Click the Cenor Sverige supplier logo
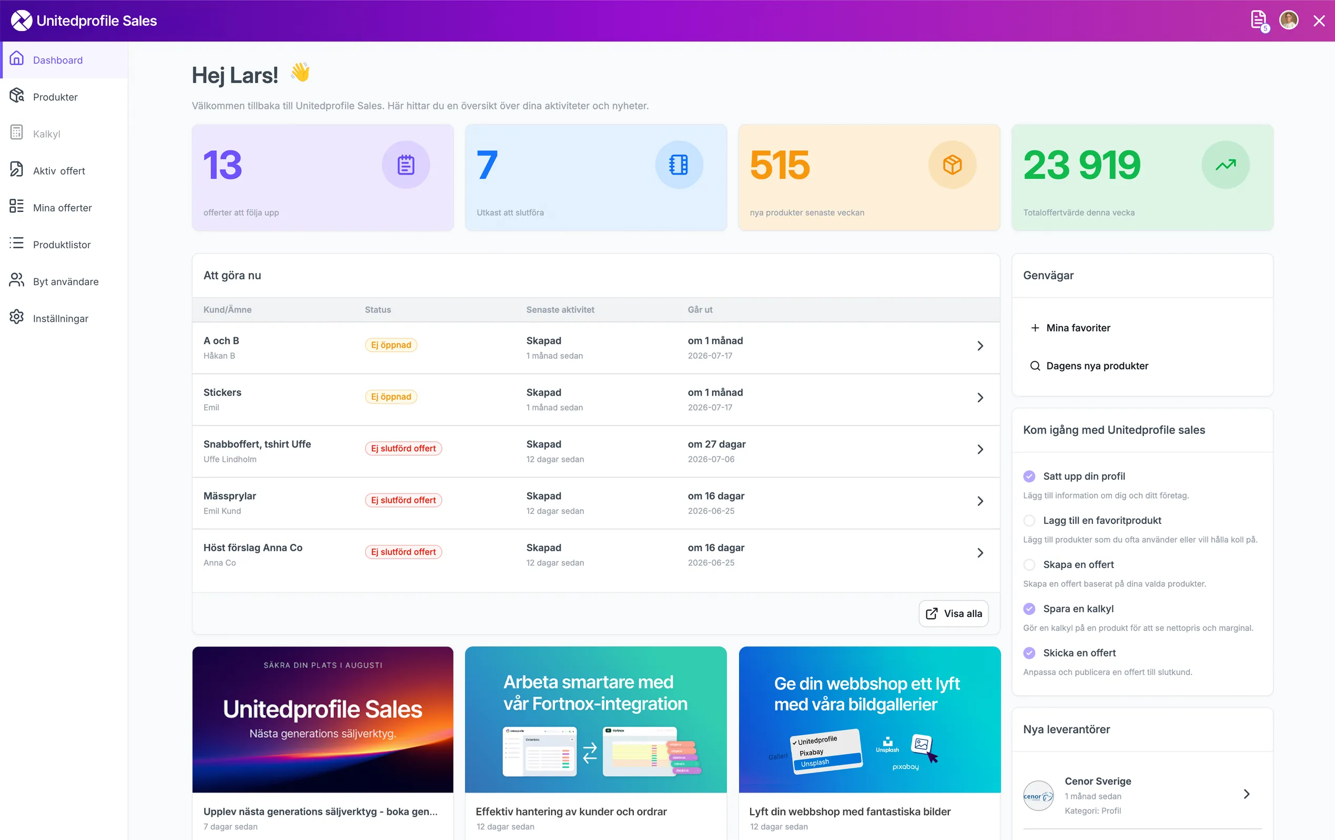The width and height of the screenshot is (1335, 840). pos(1038,796)
